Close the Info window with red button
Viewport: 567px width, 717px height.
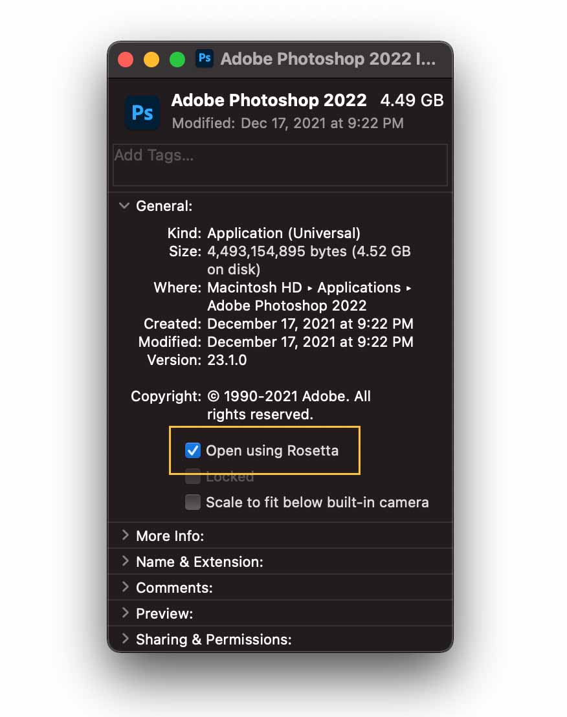pos(126,60)
